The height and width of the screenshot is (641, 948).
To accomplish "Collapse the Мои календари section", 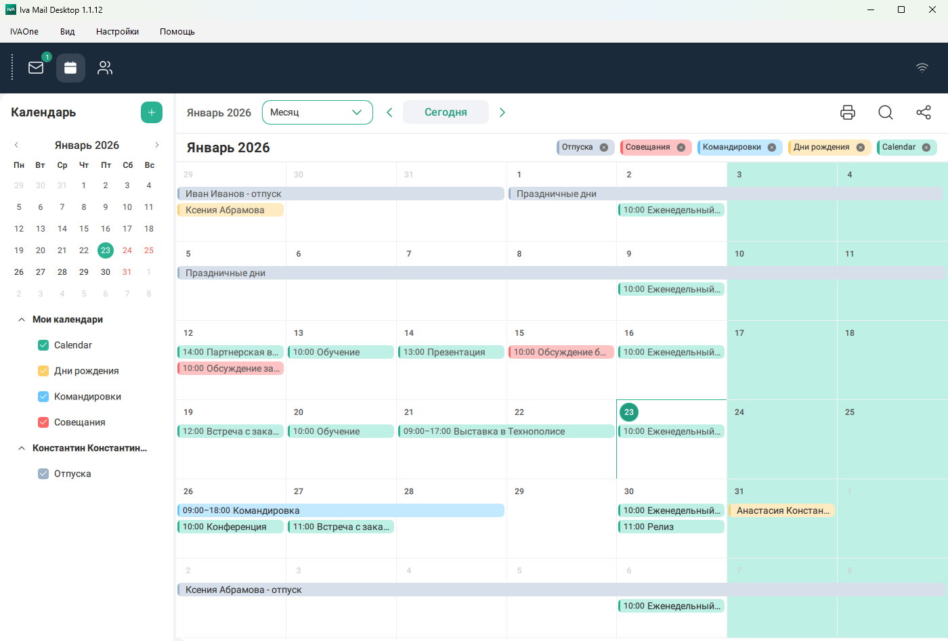I will tap(22, 319).
